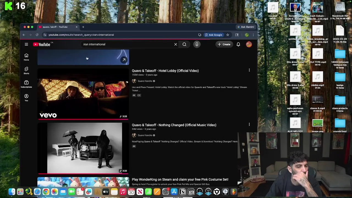Open the Play WonderKing on Steam ad title
The image size is (352, 198).
pyautogui.click(x=180, y=179)
